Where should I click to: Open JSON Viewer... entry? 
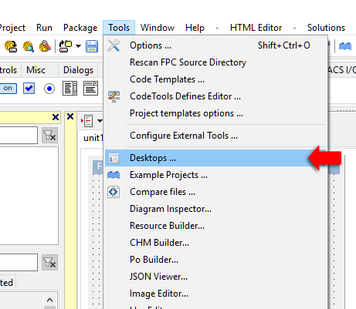(x=215, y=277)
